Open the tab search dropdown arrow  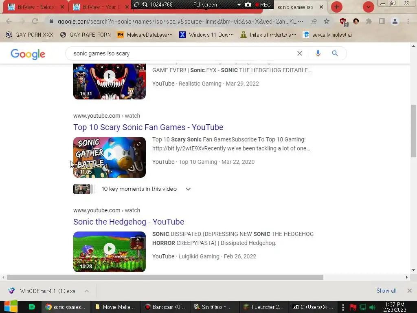368,7
